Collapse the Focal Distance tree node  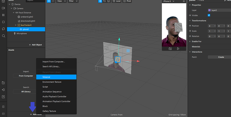pos(14,12)
